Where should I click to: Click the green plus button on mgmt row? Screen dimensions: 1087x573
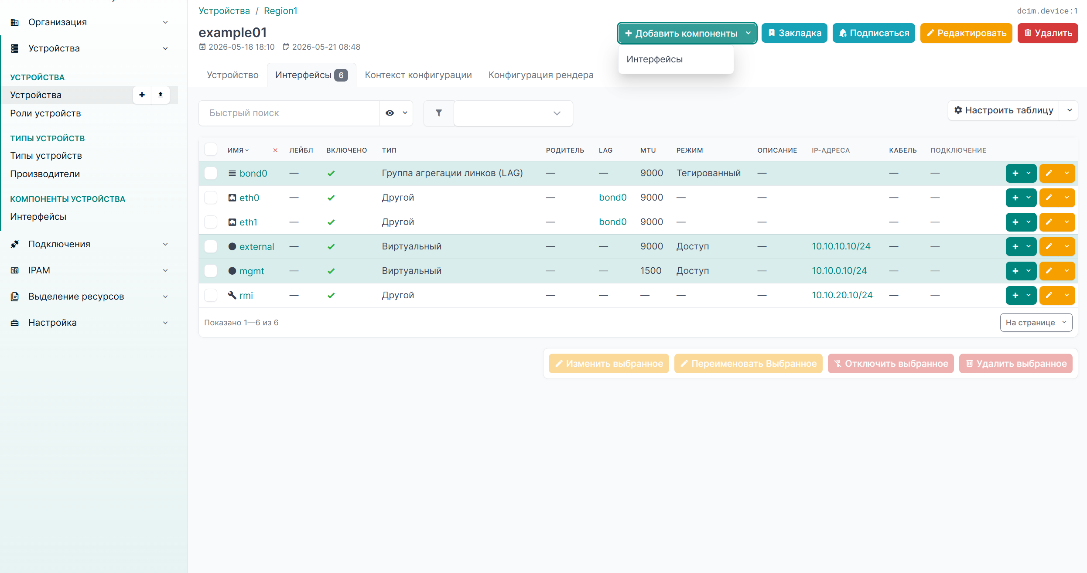point(1015,271)
